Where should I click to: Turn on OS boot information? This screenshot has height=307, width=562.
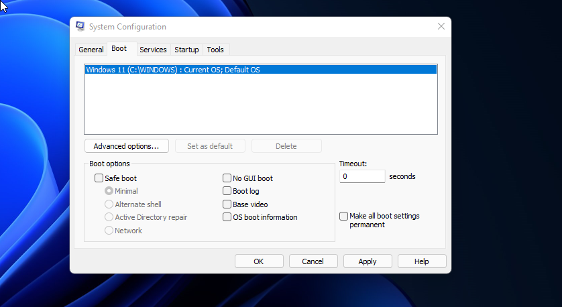tap(227, 217)
